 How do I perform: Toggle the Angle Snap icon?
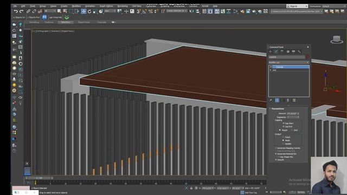pyautogui.click(x=145, y=11)
